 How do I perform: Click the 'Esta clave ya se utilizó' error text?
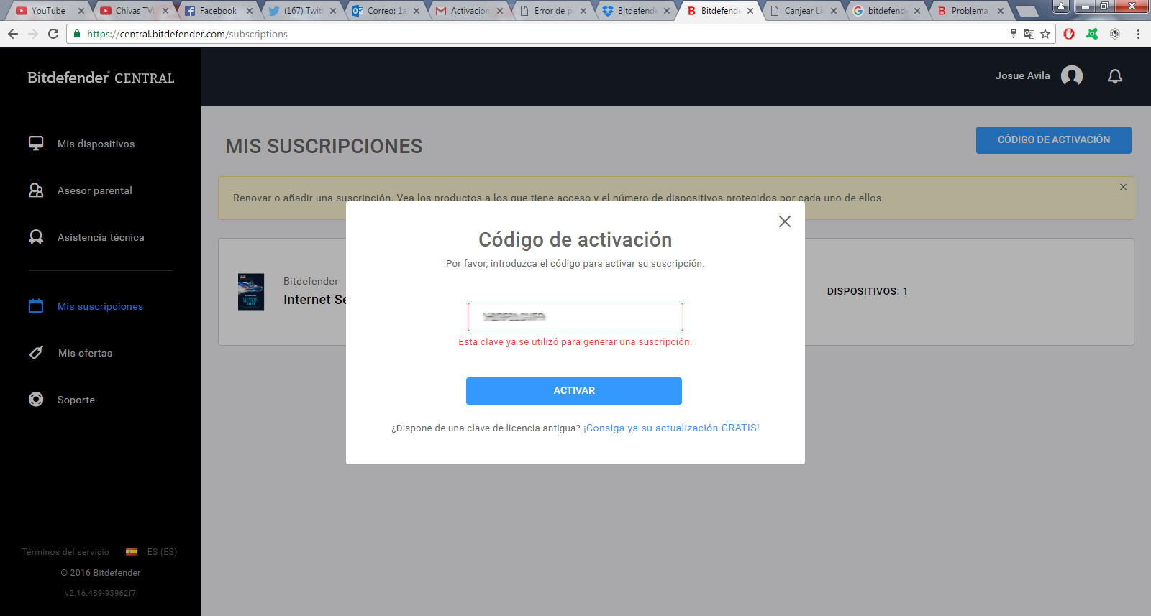coord(575,342)
